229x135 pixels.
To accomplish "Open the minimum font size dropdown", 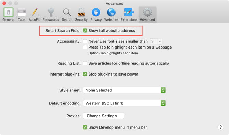I will pyautogui.click(x=156, y=41).
